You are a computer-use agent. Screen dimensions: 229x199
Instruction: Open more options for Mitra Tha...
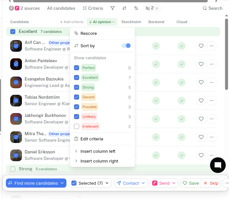pos(211,137)
